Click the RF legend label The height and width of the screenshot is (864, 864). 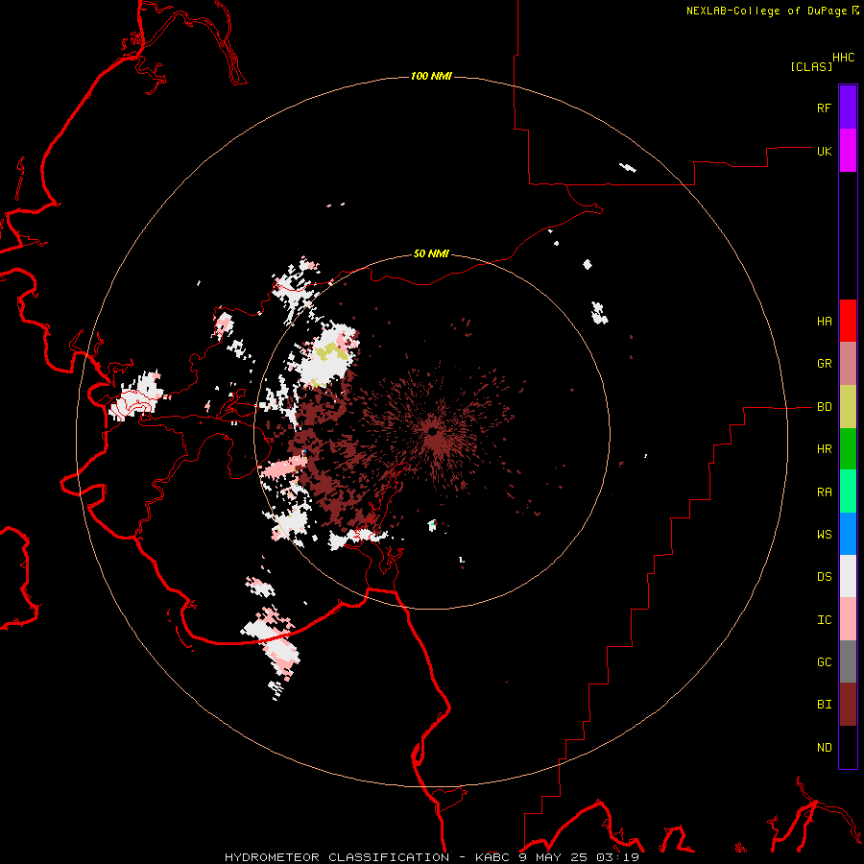pyautogui.click(x=824, y=108)
